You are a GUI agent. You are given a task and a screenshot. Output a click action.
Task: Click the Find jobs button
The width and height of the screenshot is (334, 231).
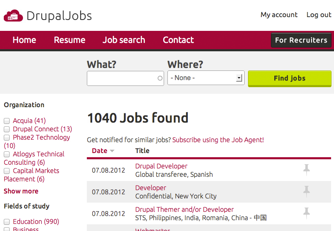[290, 78]
